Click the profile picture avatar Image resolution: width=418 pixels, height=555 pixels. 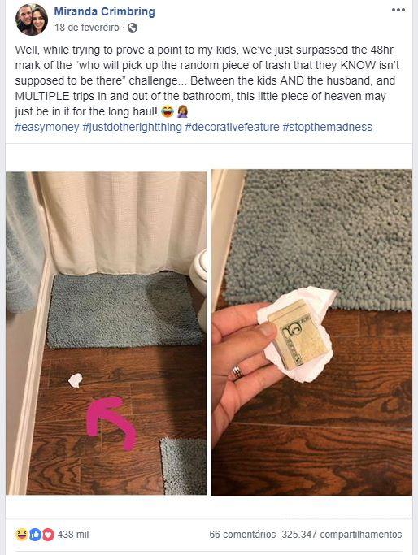[32, 20]
